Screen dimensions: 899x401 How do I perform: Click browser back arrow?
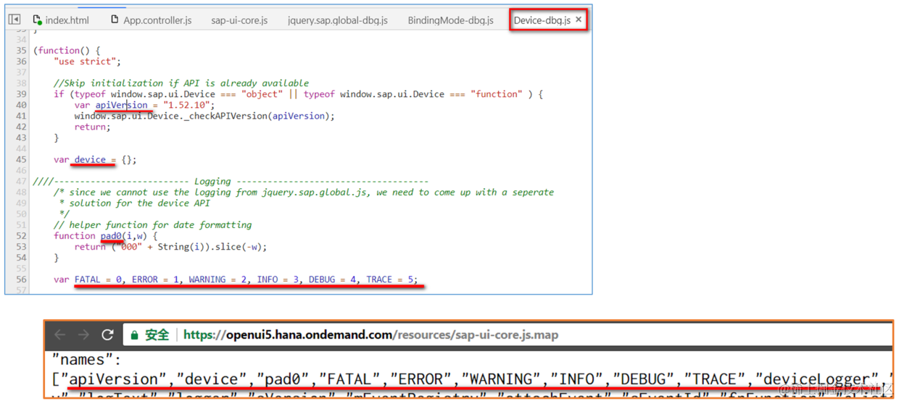pyautogui.click(x=60, y=334)
